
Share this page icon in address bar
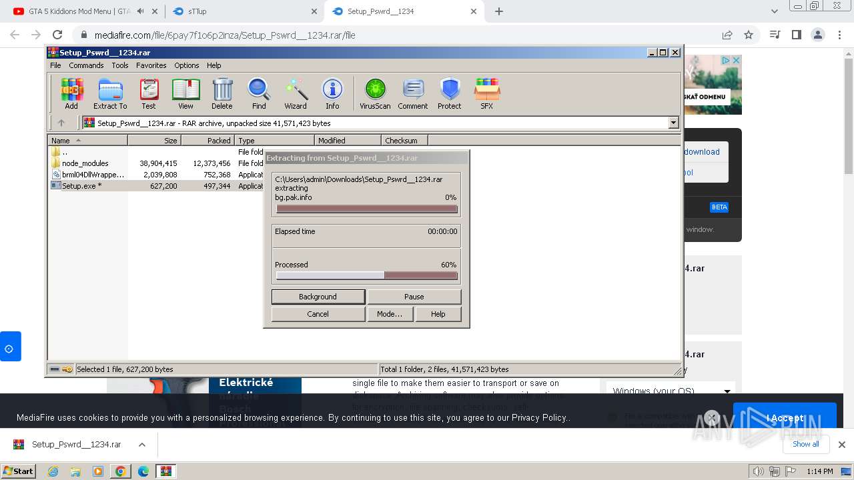727,35
